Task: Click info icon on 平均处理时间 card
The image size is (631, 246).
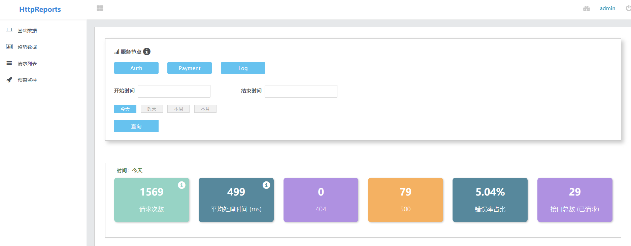Action: point(266,185)
